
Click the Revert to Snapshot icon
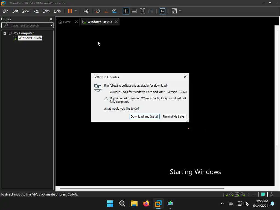click(106, 11)
